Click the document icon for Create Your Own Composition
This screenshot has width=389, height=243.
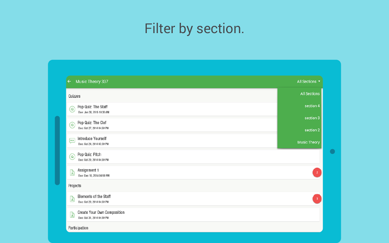72,214
